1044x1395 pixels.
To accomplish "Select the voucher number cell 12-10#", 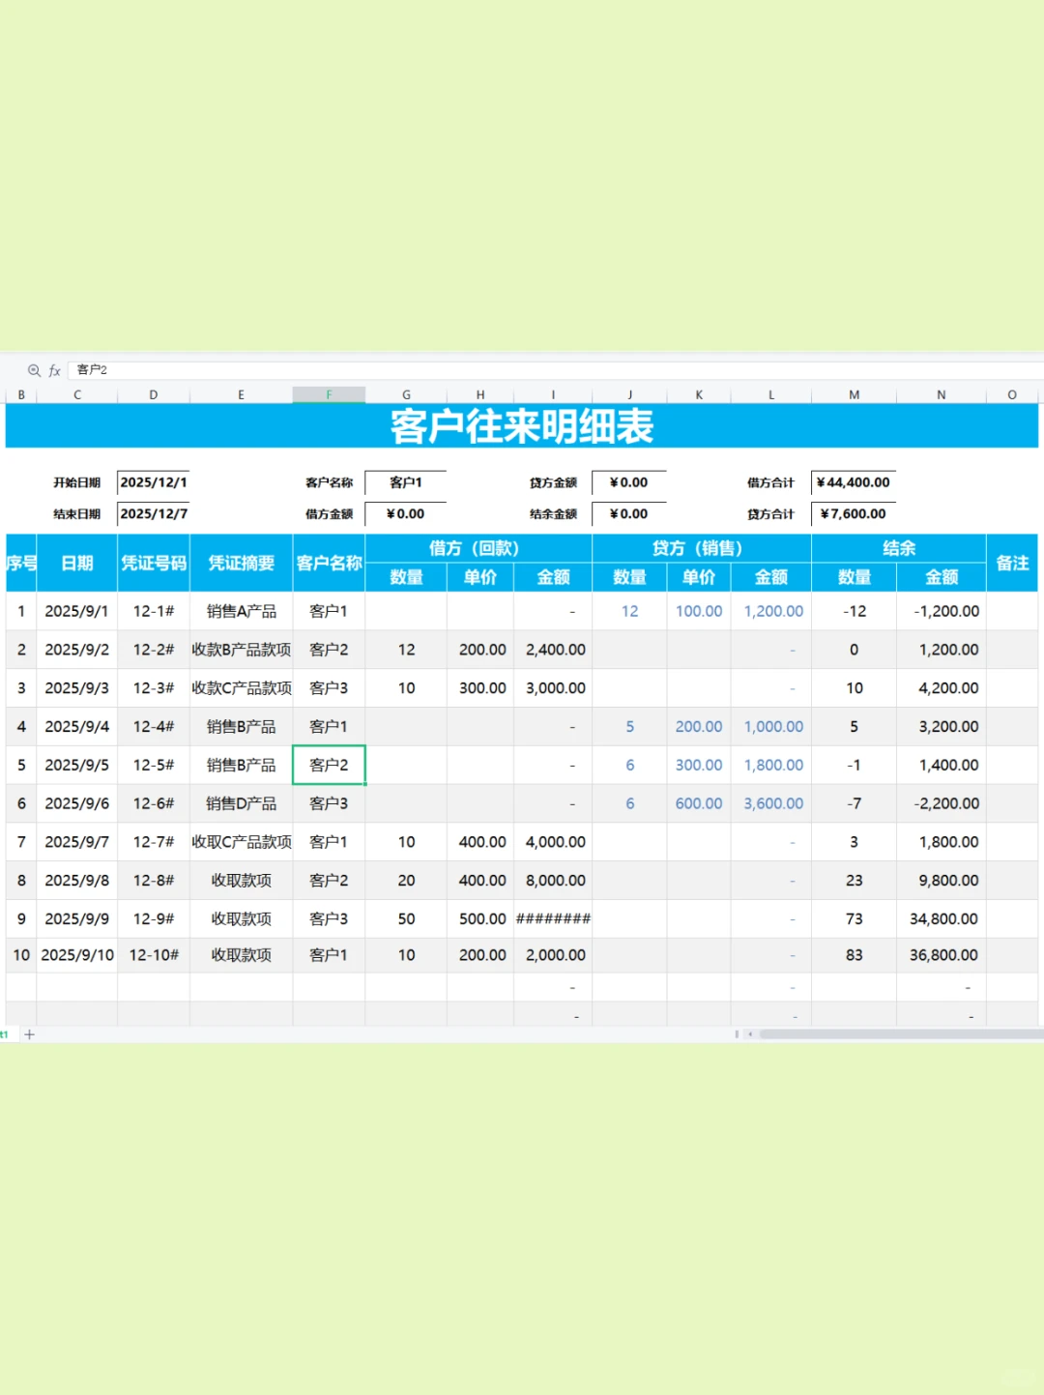I will pos(154,955).
